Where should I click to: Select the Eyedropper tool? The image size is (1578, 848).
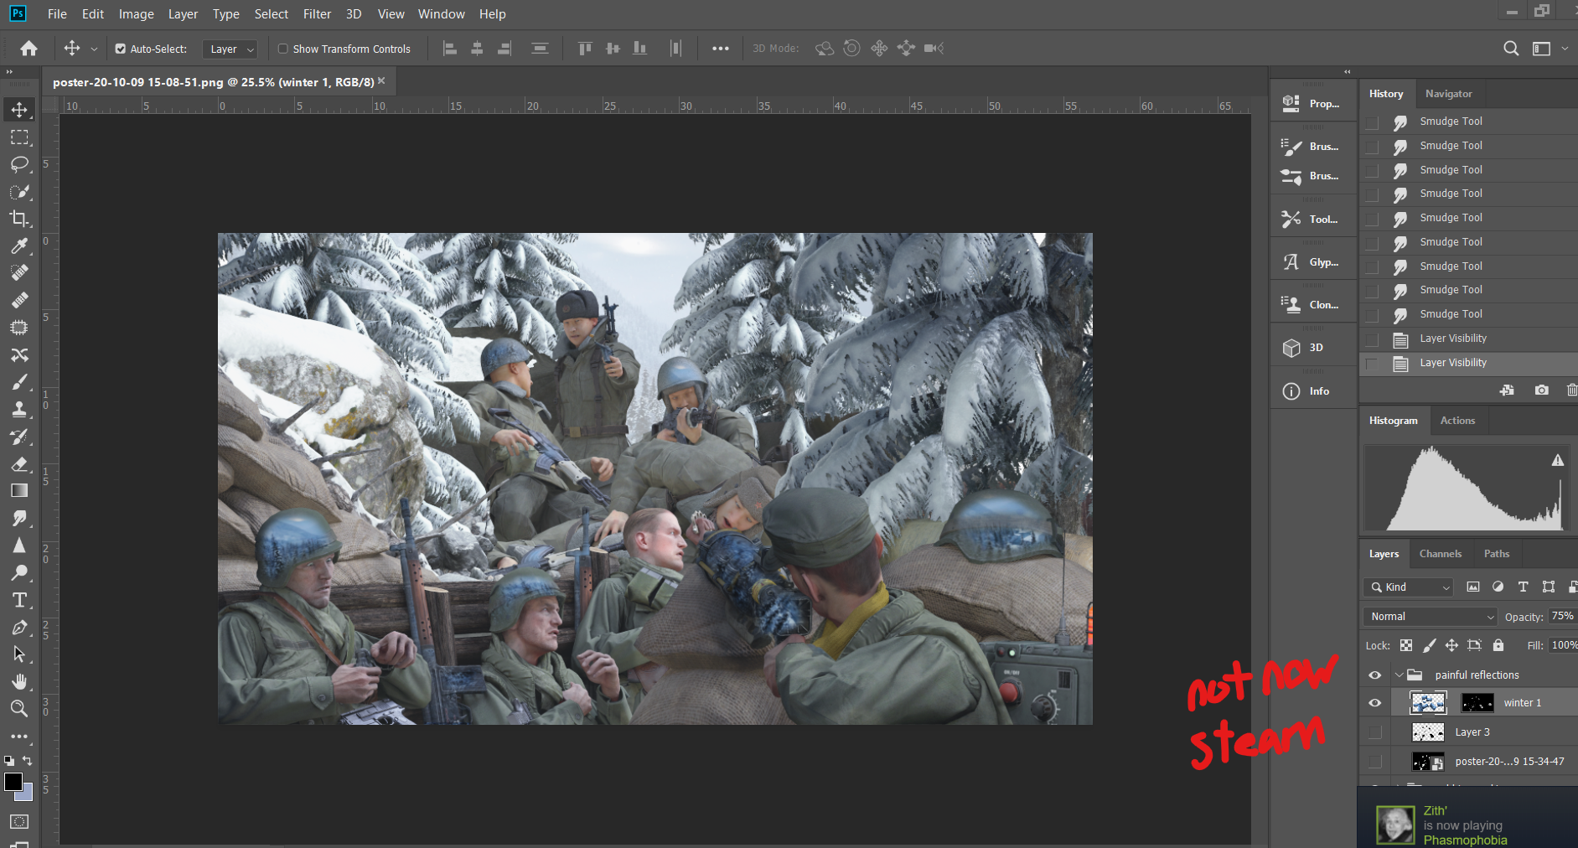19,246
